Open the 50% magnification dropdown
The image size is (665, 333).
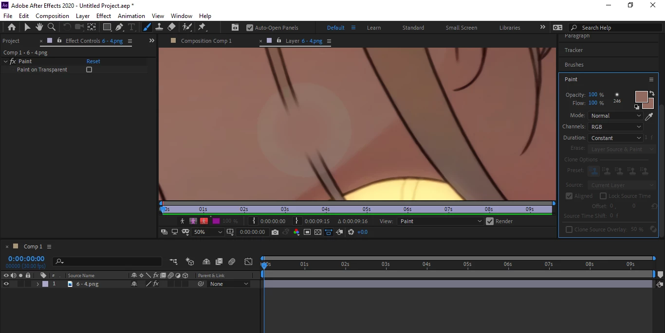(x=207, y=232)
